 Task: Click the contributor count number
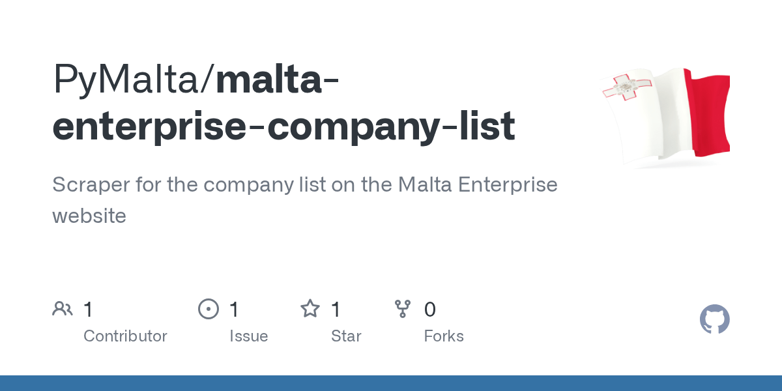[x=89, y=310]
